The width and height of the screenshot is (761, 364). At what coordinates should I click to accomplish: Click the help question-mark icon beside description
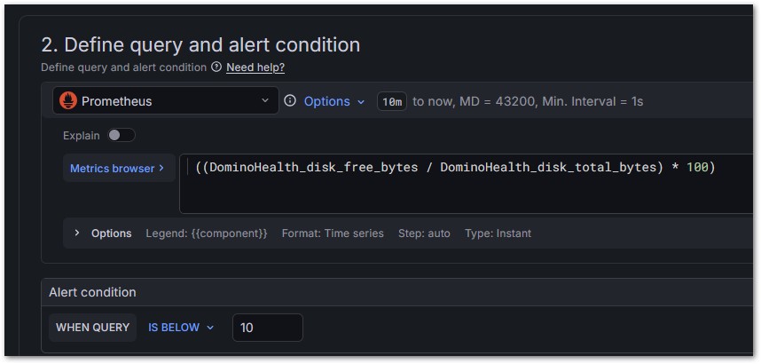216,67
